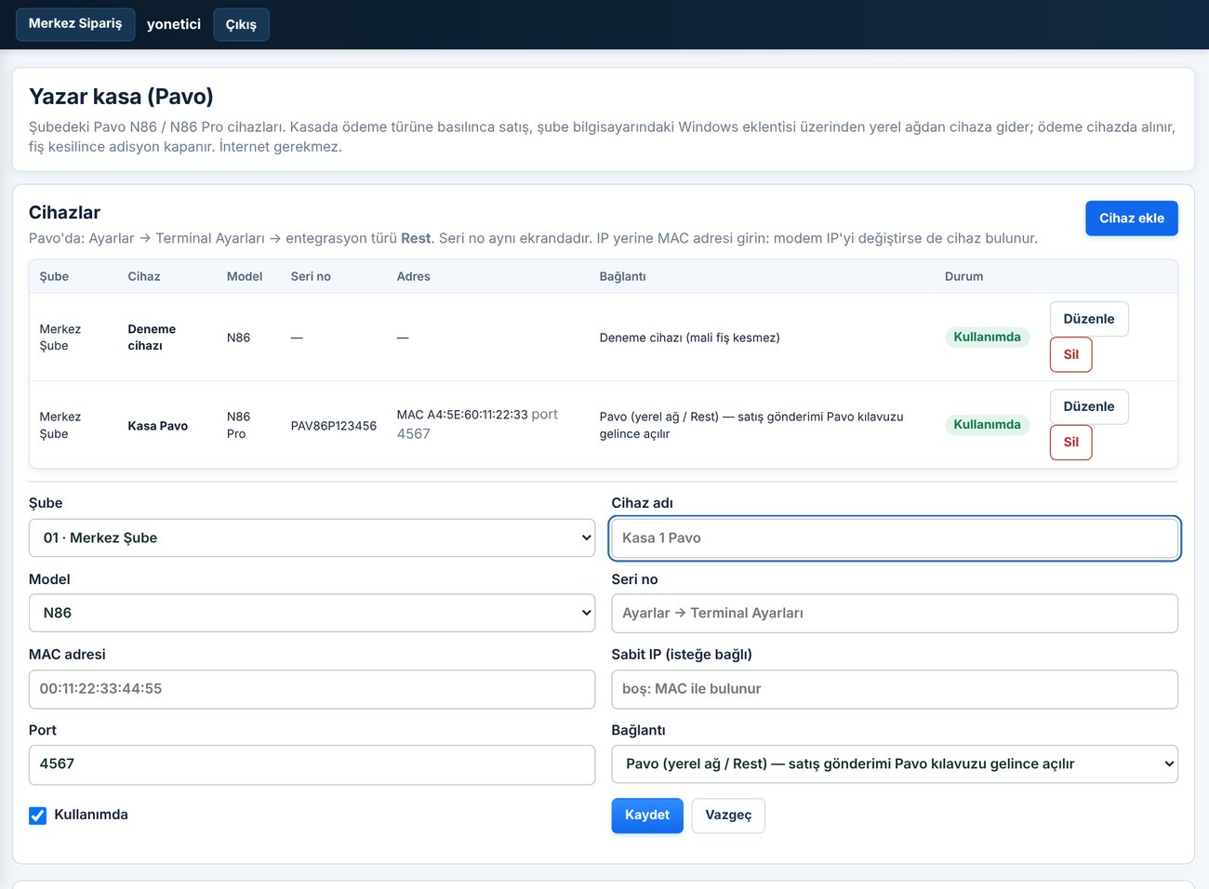Viewport: 1209px width, 889px height.
Task: Click the MAC A4:5E:60:11:22:33 address cell
Action: click(476, 424)
